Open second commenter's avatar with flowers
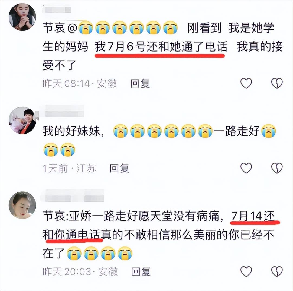293x291 pixels. click(x=22, y=121)
